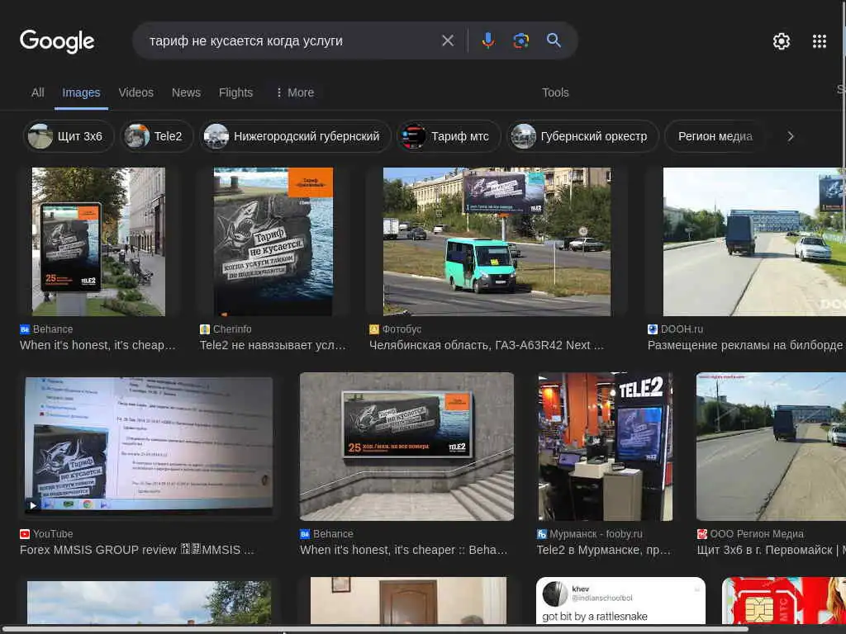Click Behance source icon under first image
The height and width of the screenshot is (634, 846).
click(x=24, y=329)
